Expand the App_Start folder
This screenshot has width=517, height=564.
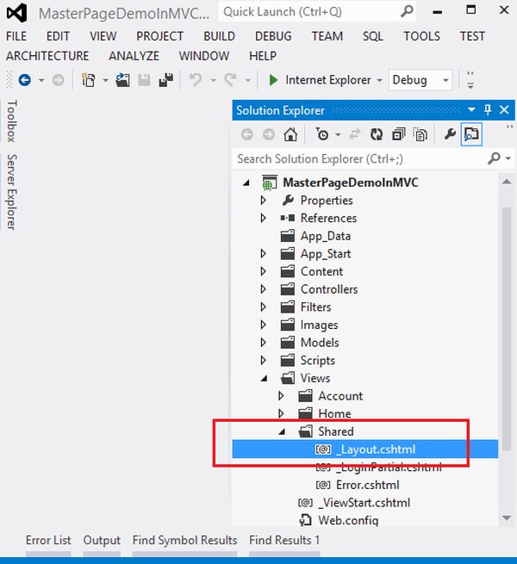pos(263,253)
